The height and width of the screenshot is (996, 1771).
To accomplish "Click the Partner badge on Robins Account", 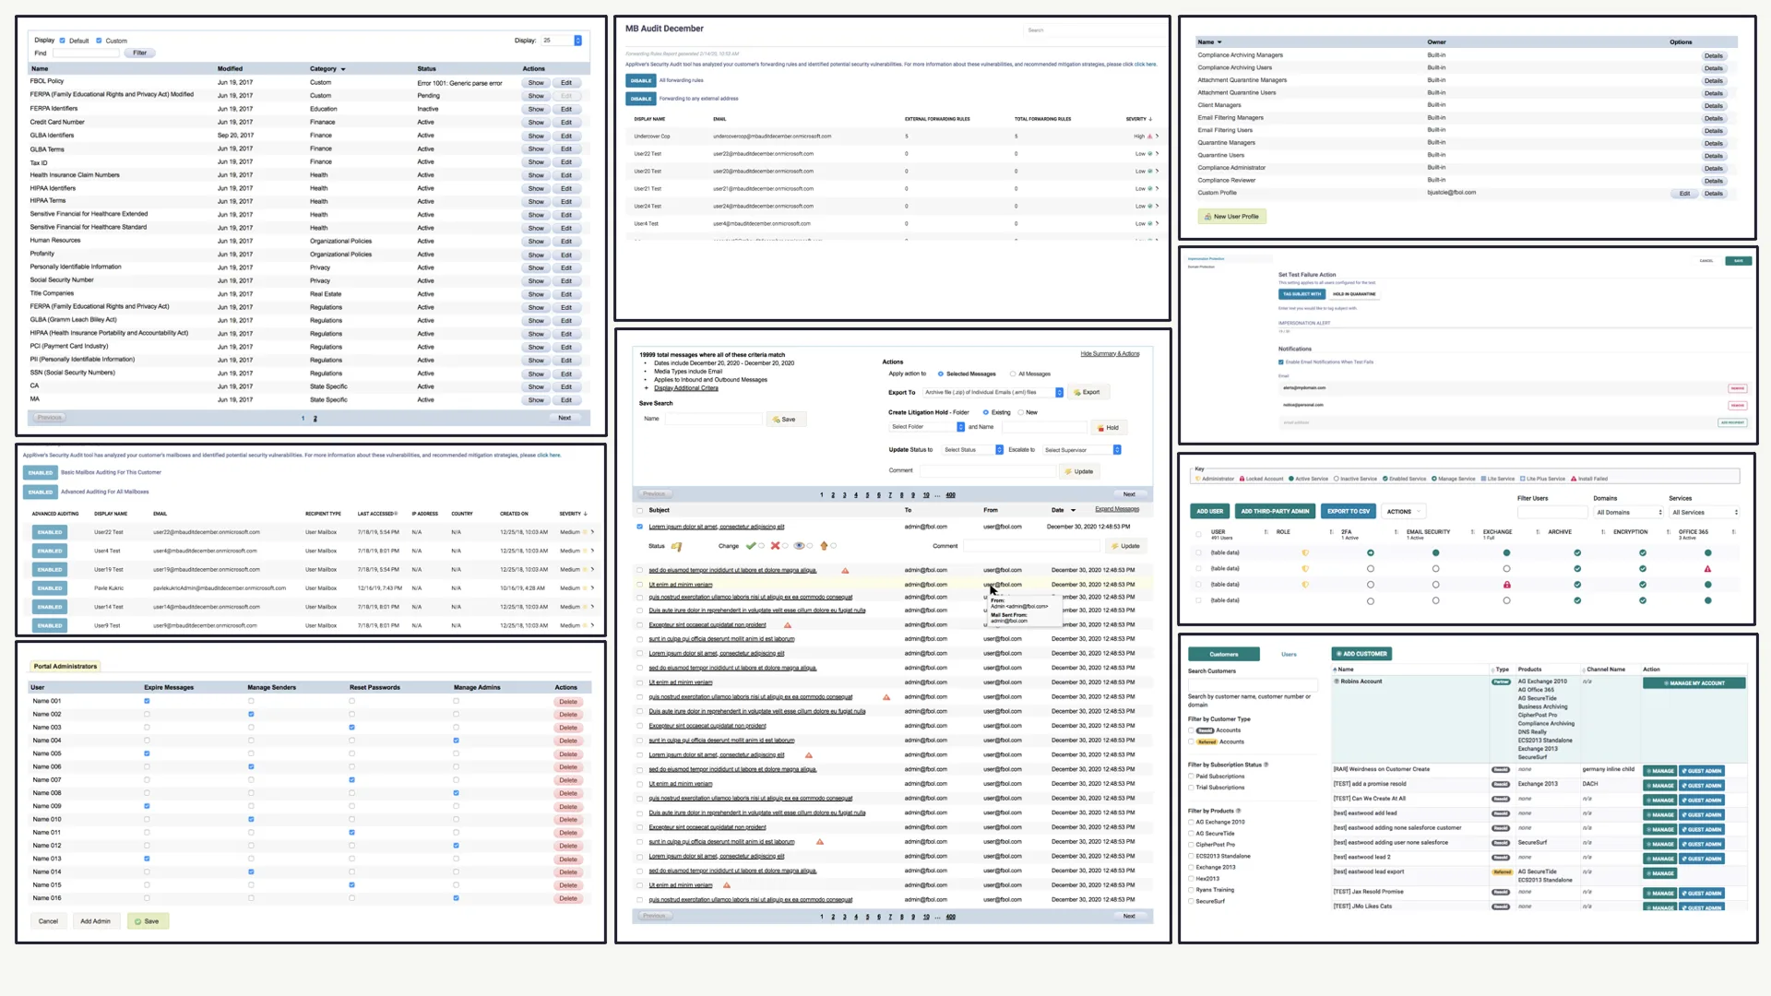I will (x=1501, y=682).
